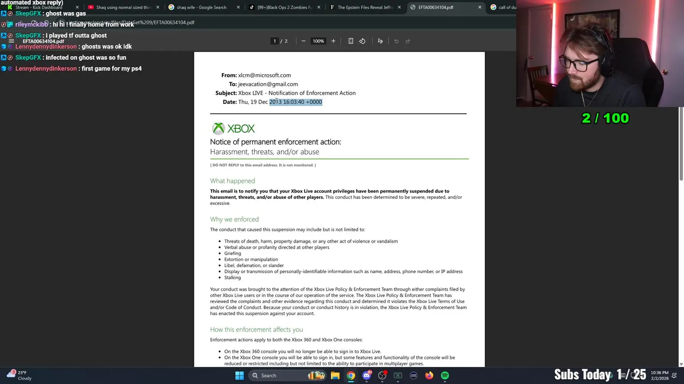Click 'Harassment, threats, and/or abuse' subtitle
Screen dimensions: 684x384
[265, 152]
